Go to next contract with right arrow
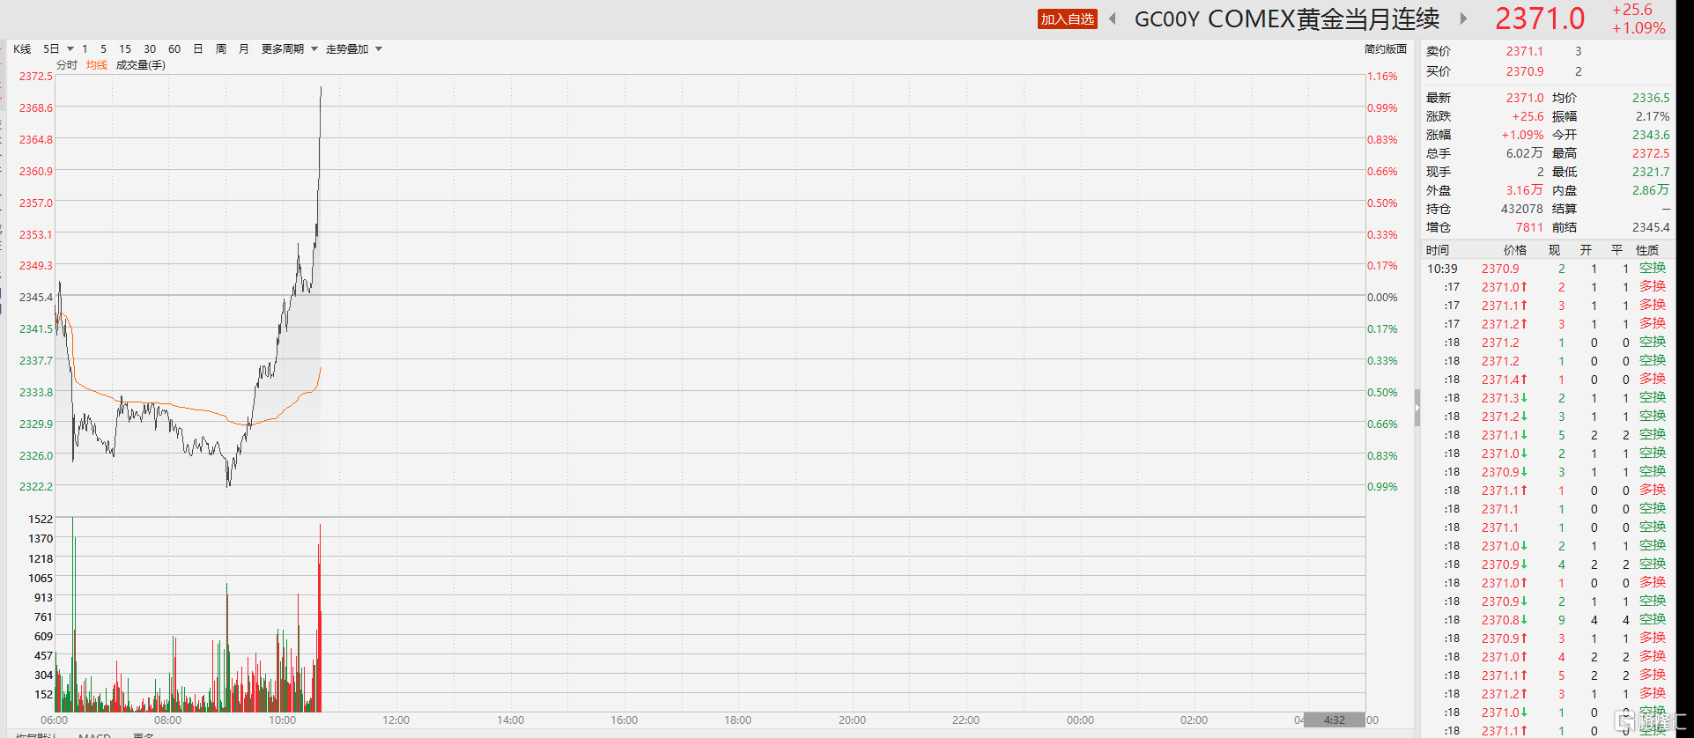 (x=1463, y=18)
